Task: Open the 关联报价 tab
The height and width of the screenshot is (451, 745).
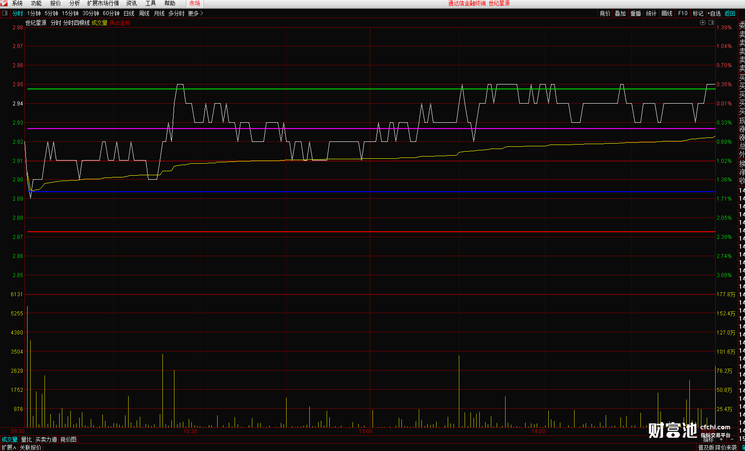Action: [31, 447]
